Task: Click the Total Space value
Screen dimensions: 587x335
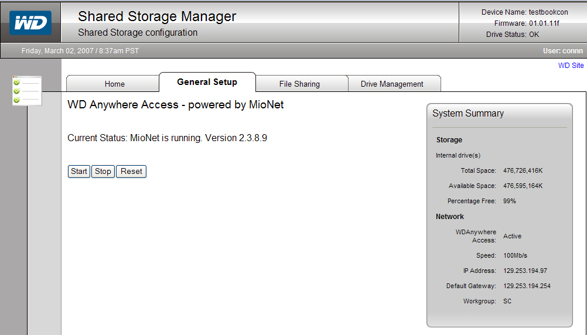Action: point(523,170)
